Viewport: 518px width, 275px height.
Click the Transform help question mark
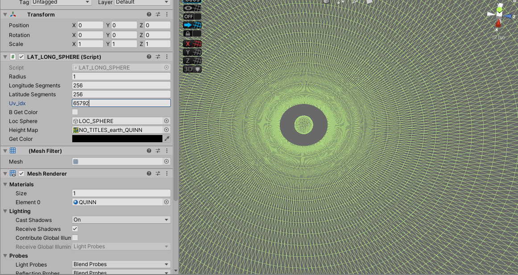point(149,14)
